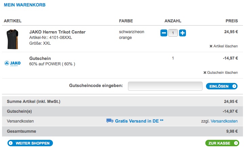The width and height of the screenshot is (245, 151).
Task: Open Gratis Versand in DE link
Action: (139, 121)
